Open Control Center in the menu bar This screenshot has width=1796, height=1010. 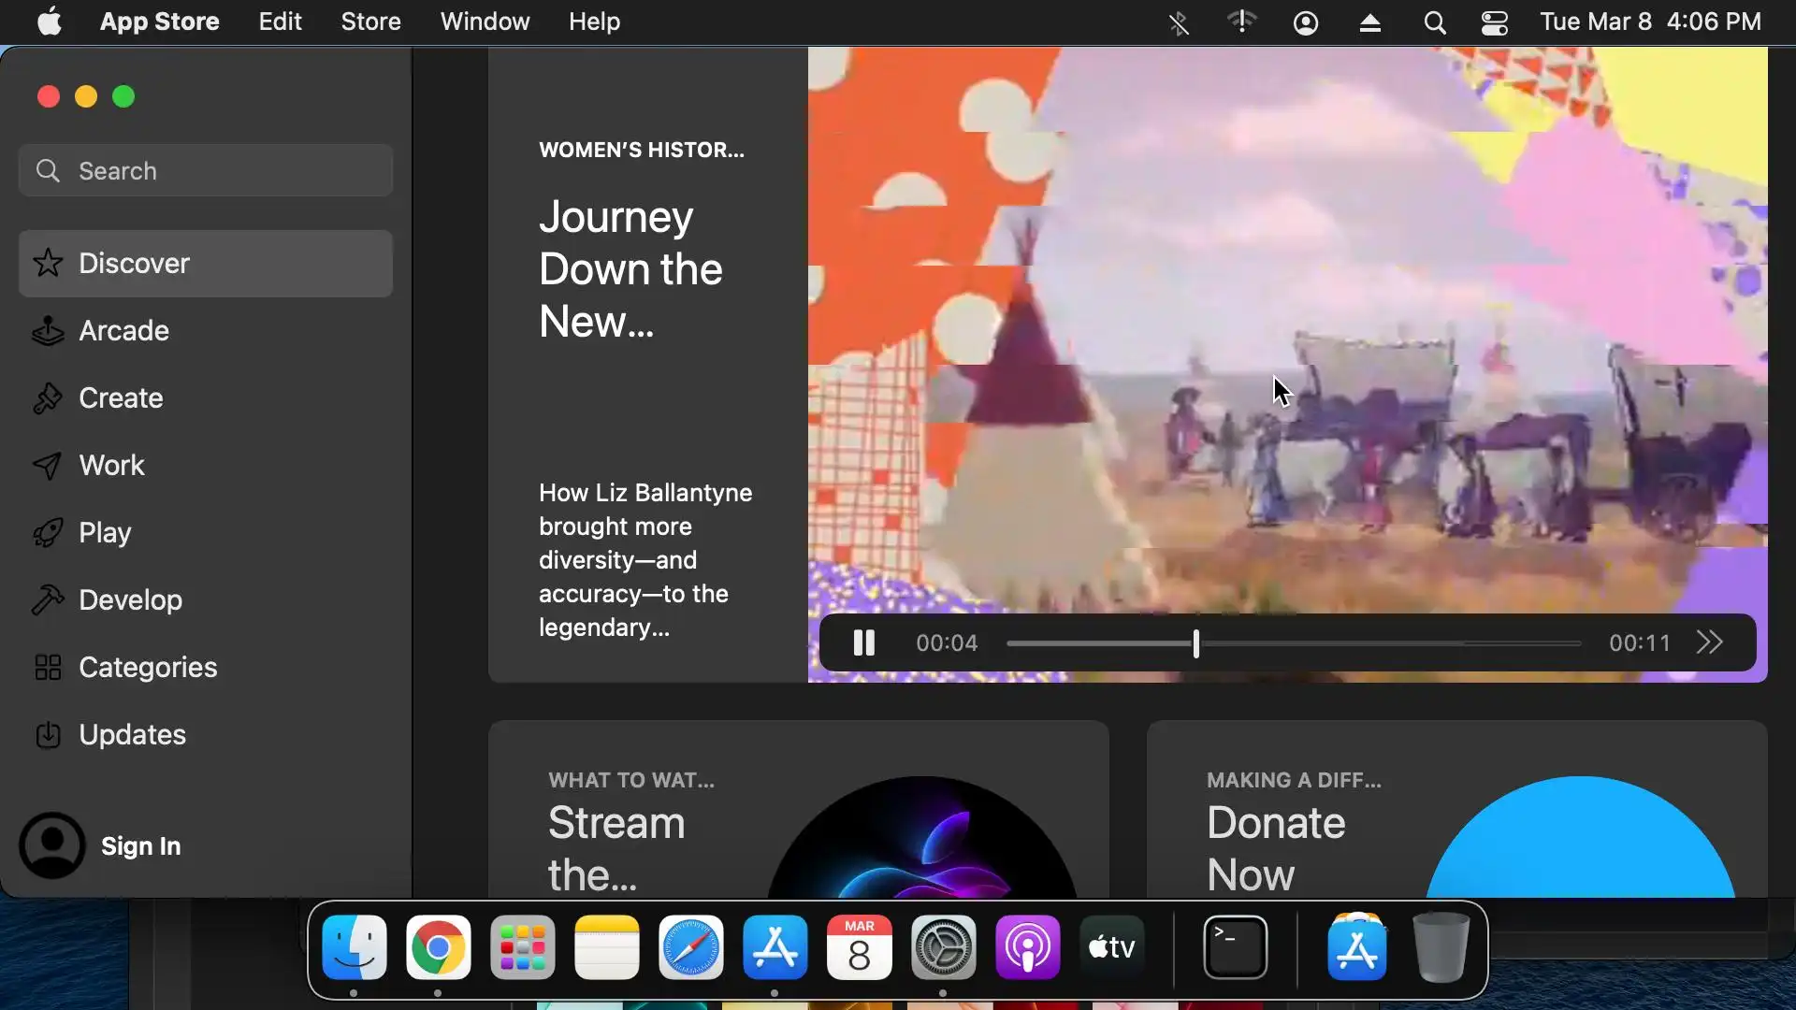coord(1494,22)
